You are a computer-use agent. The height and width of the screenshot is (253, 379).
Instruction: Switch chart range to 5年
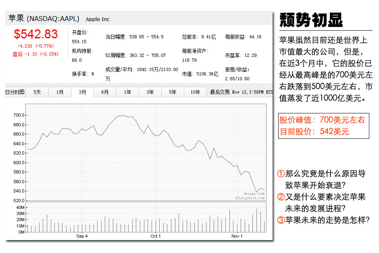[x=173, y=92]
